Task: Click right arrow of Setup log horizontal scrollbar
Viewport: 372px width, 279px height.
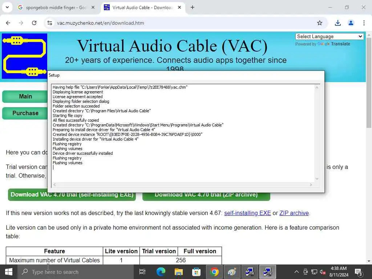Action: [311, 185]
